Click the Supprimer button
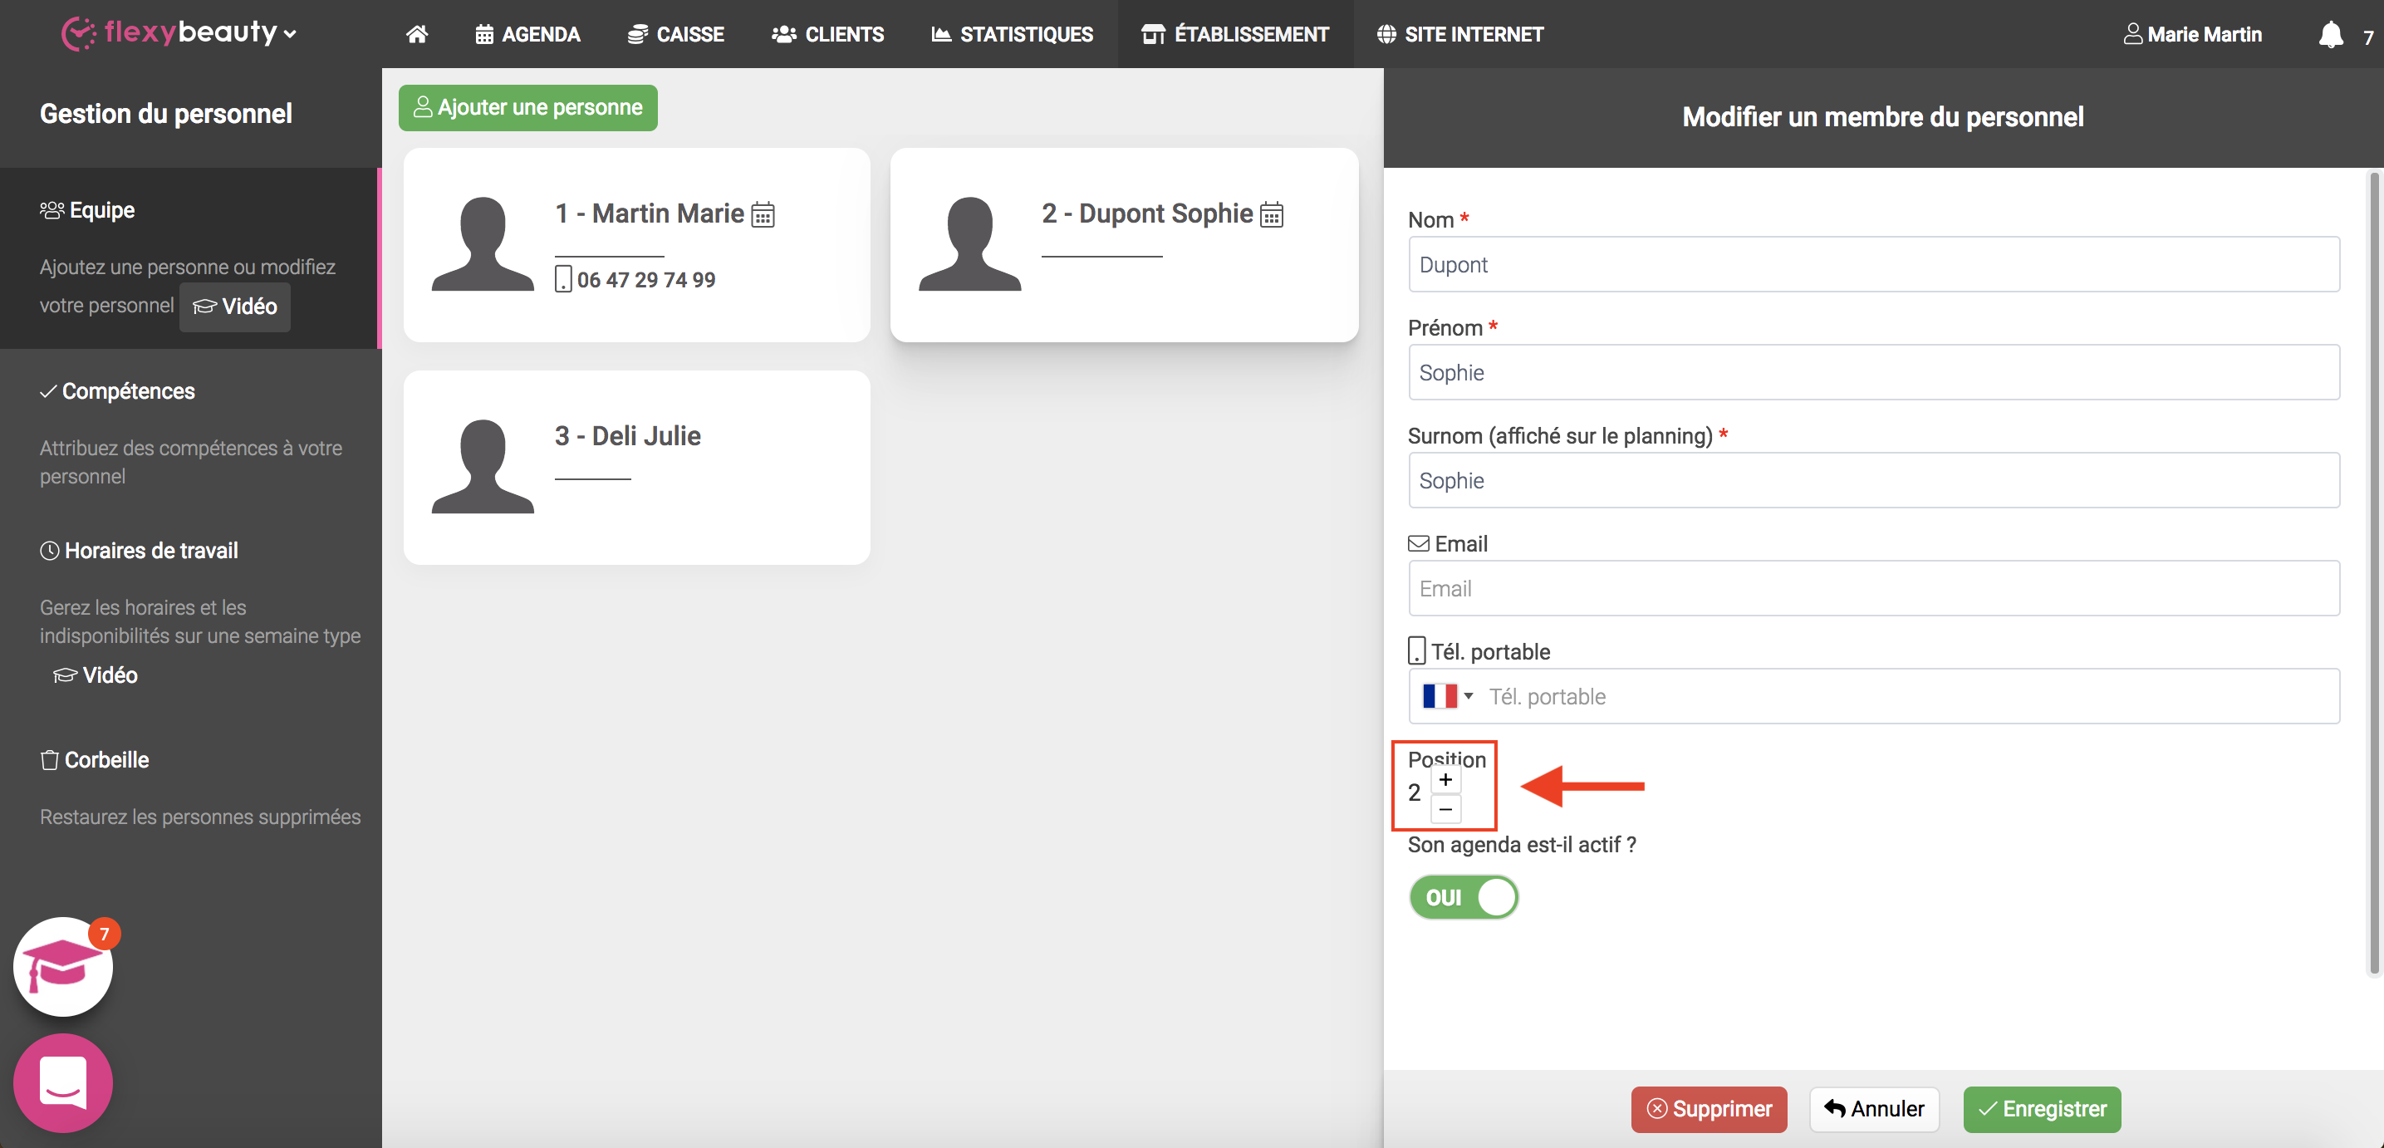 pos(1709,1109)
